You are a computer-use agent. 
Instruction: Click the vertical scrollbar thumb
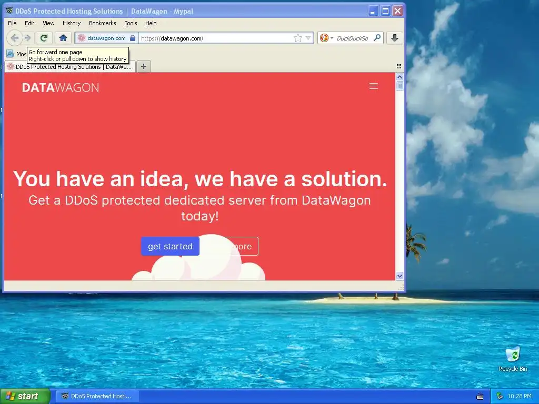pyautogui.click(x=400, y=86)
